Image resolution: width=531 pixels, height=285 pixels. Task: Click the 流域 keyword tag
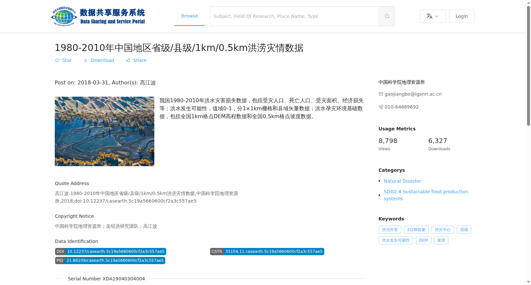click(x=464, y=230)
